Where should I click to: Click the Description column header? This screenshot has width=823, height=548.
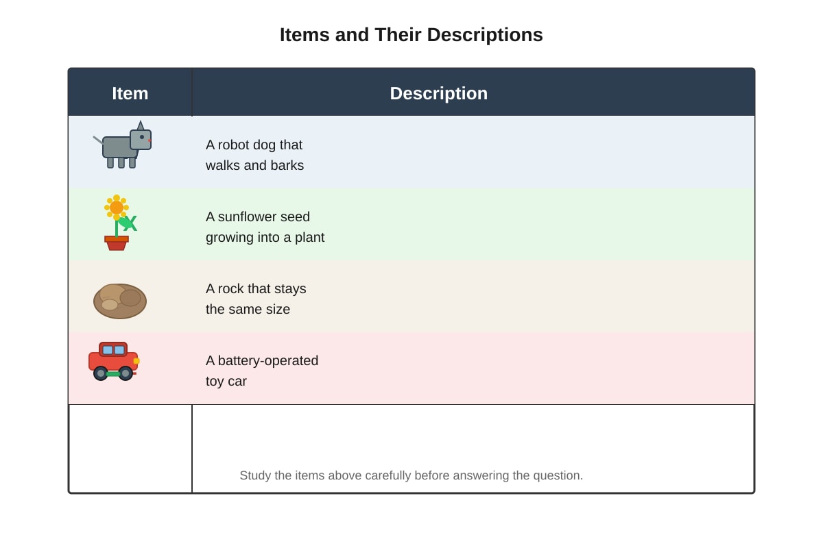pyautogui.click(x=439, y=93)
